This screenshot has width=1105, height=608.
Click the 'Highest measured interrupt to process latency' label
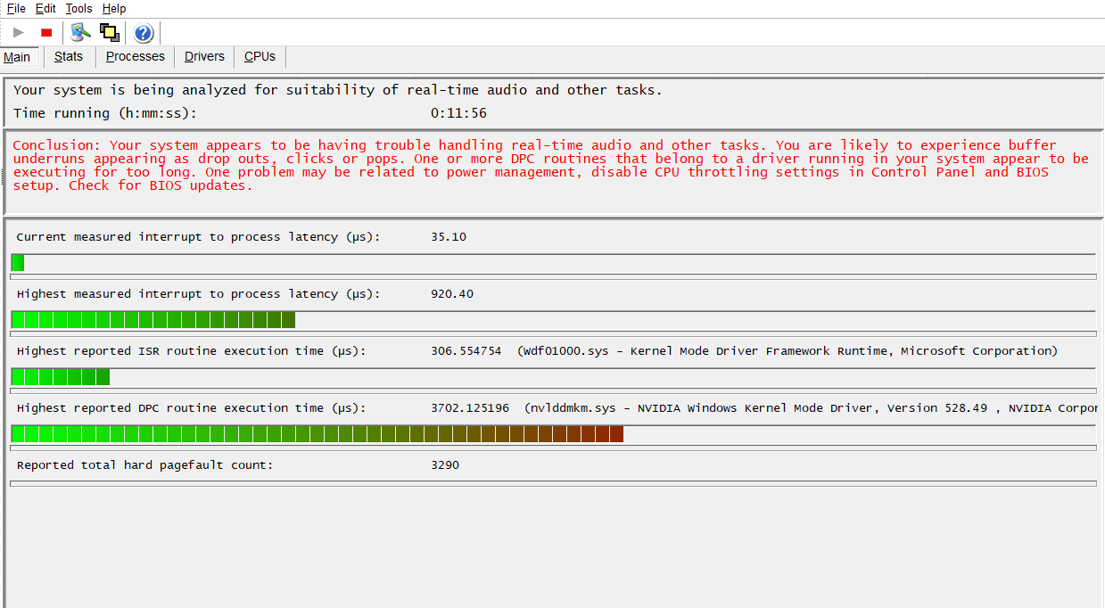[x=198, y=294]
